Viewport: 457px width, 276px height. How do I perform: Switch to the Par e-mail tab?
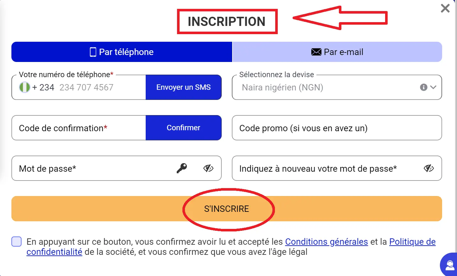click(x=337, y=52)
